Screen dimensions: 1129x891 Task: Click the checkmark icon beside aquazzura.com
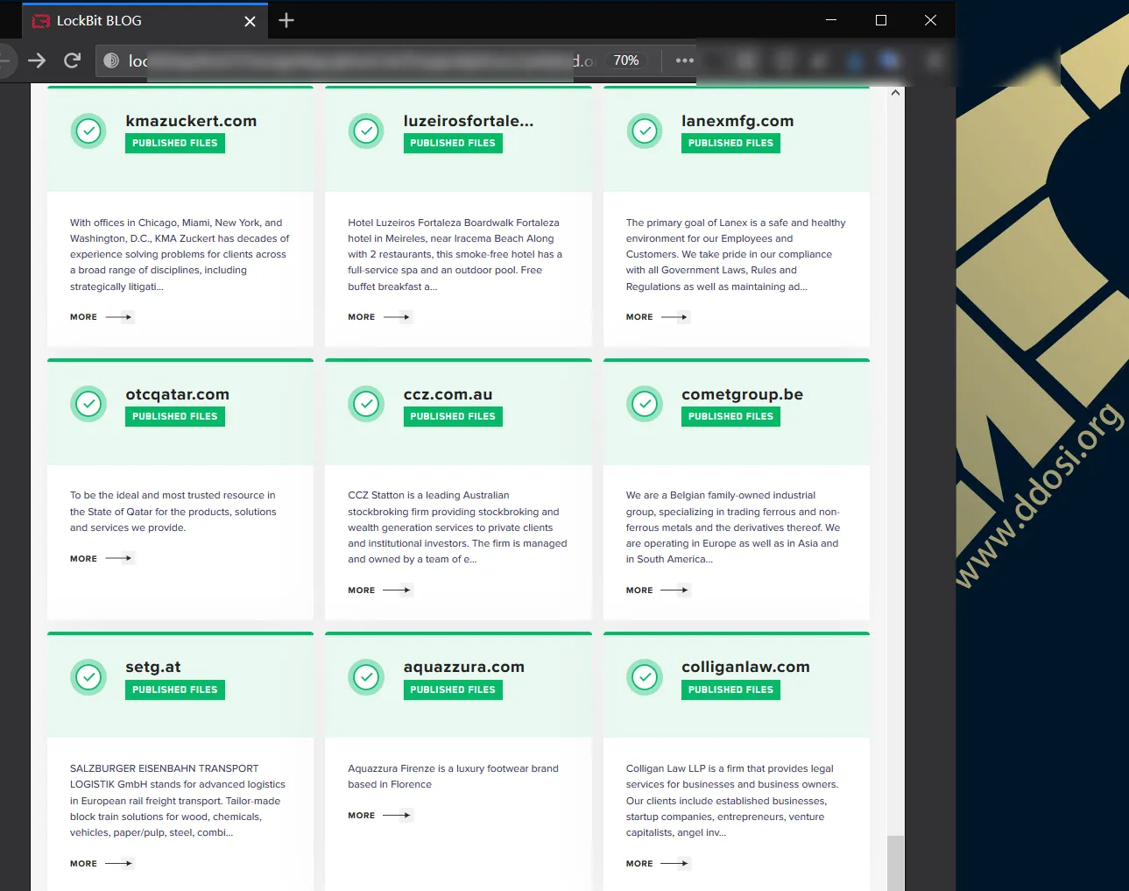coord(366,677)
